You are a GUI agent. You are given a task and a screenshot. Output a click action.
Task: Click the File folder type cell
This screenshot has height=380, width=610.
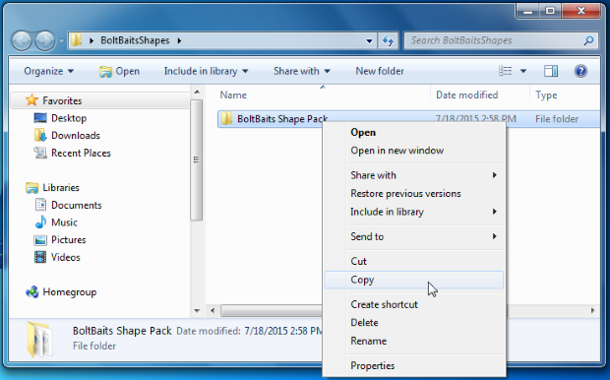[557, 119]
